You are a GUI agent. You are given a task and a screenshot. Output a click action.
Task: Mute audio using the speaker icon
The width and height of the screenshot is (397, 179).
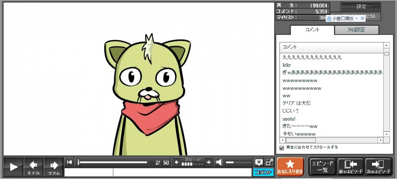pos(219,162)
